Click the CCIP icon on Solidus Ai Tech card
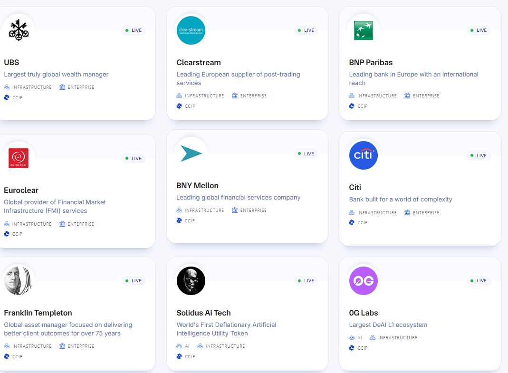Viewport: 508px width, 373px height. pyautogui.click(x=179, y=356)
